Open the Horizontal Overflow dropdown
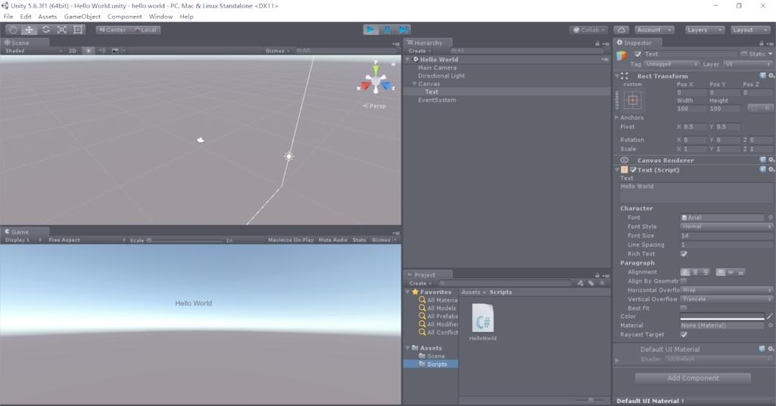776x406 pixels. 726,290
